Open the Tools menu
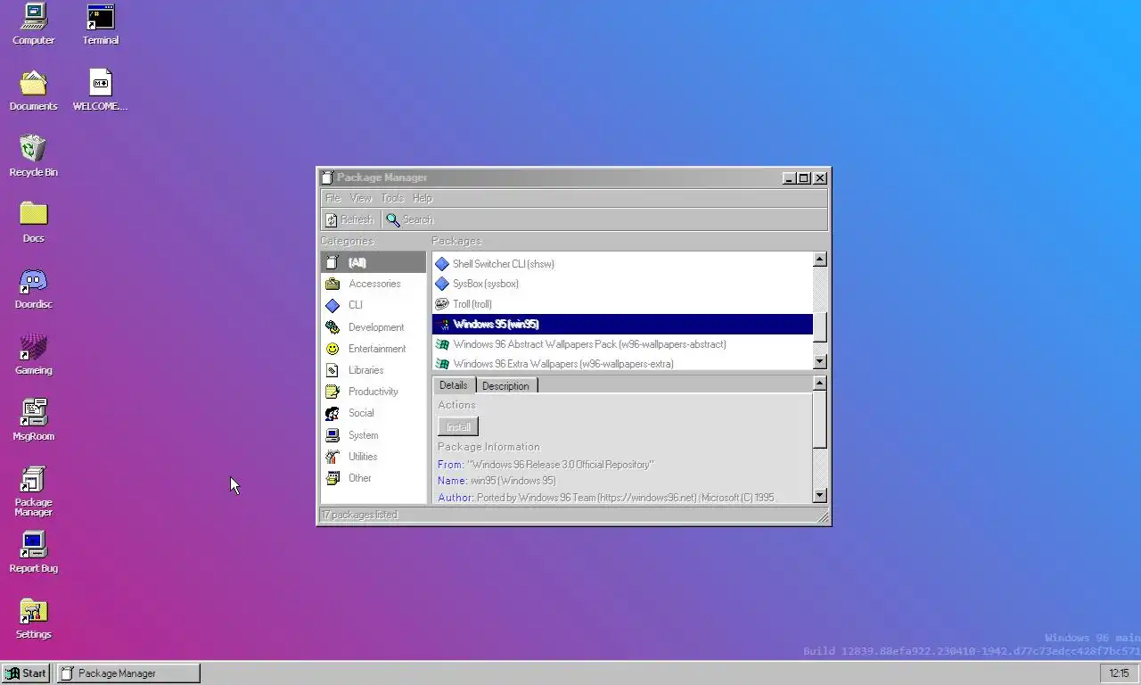This screenshot has width=1141, height=685. point(392,198)
